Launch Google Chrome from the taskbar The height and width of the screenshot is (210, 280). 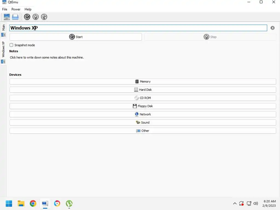[x=33, y=203]
